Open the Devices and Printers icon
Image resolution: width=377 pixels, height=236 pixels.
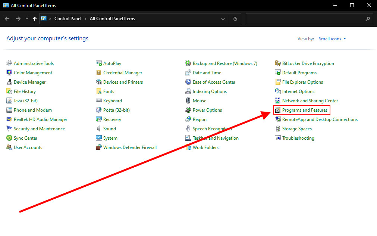tap(98, 82)
